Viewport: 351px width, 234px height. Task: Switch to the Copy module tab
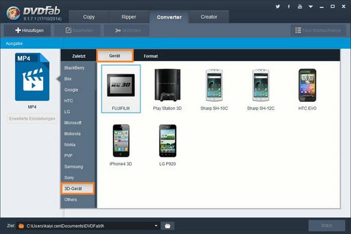click(89, 17)
